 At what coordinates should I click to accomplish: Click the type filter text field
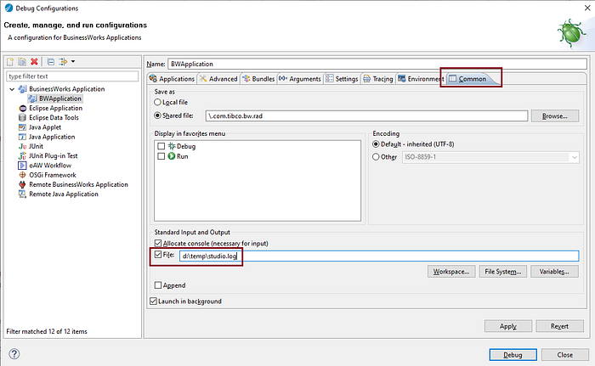pyautogui.click(x=72, y=76)
